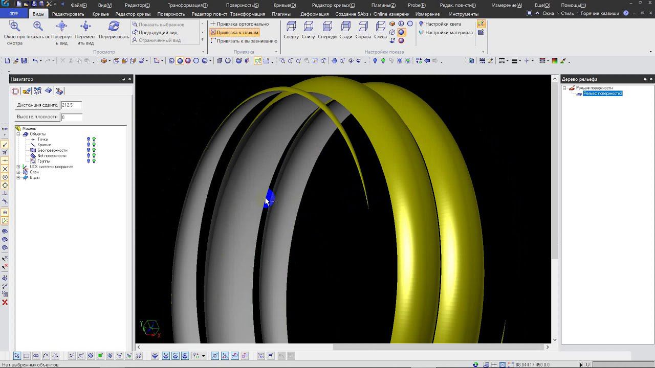
Task: Switch to Спереди front view
Action: coord(327,26)
